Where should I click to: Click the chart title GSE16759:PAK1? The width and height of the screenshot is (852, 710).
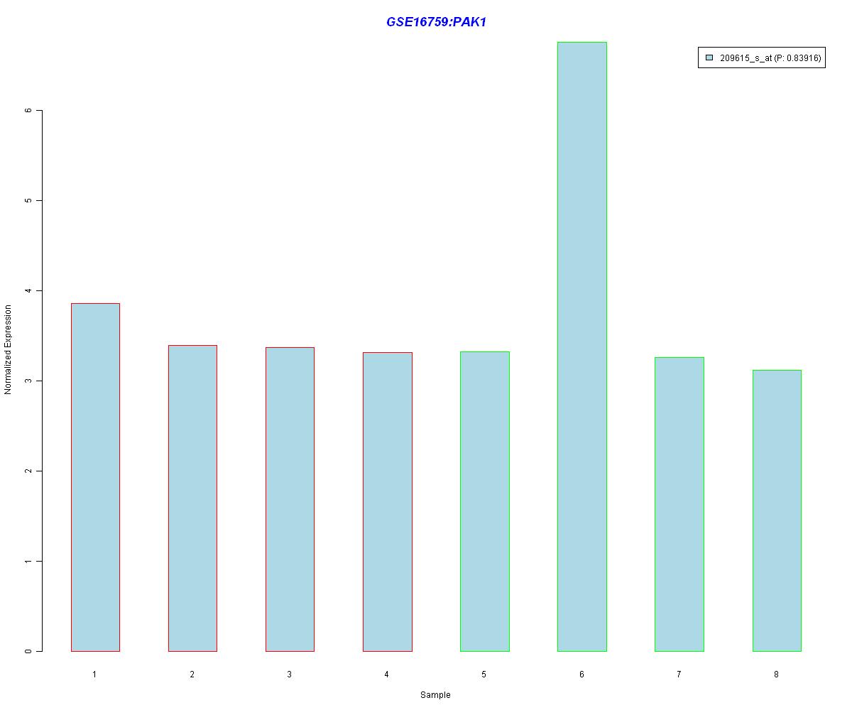[x=436, y=22]
